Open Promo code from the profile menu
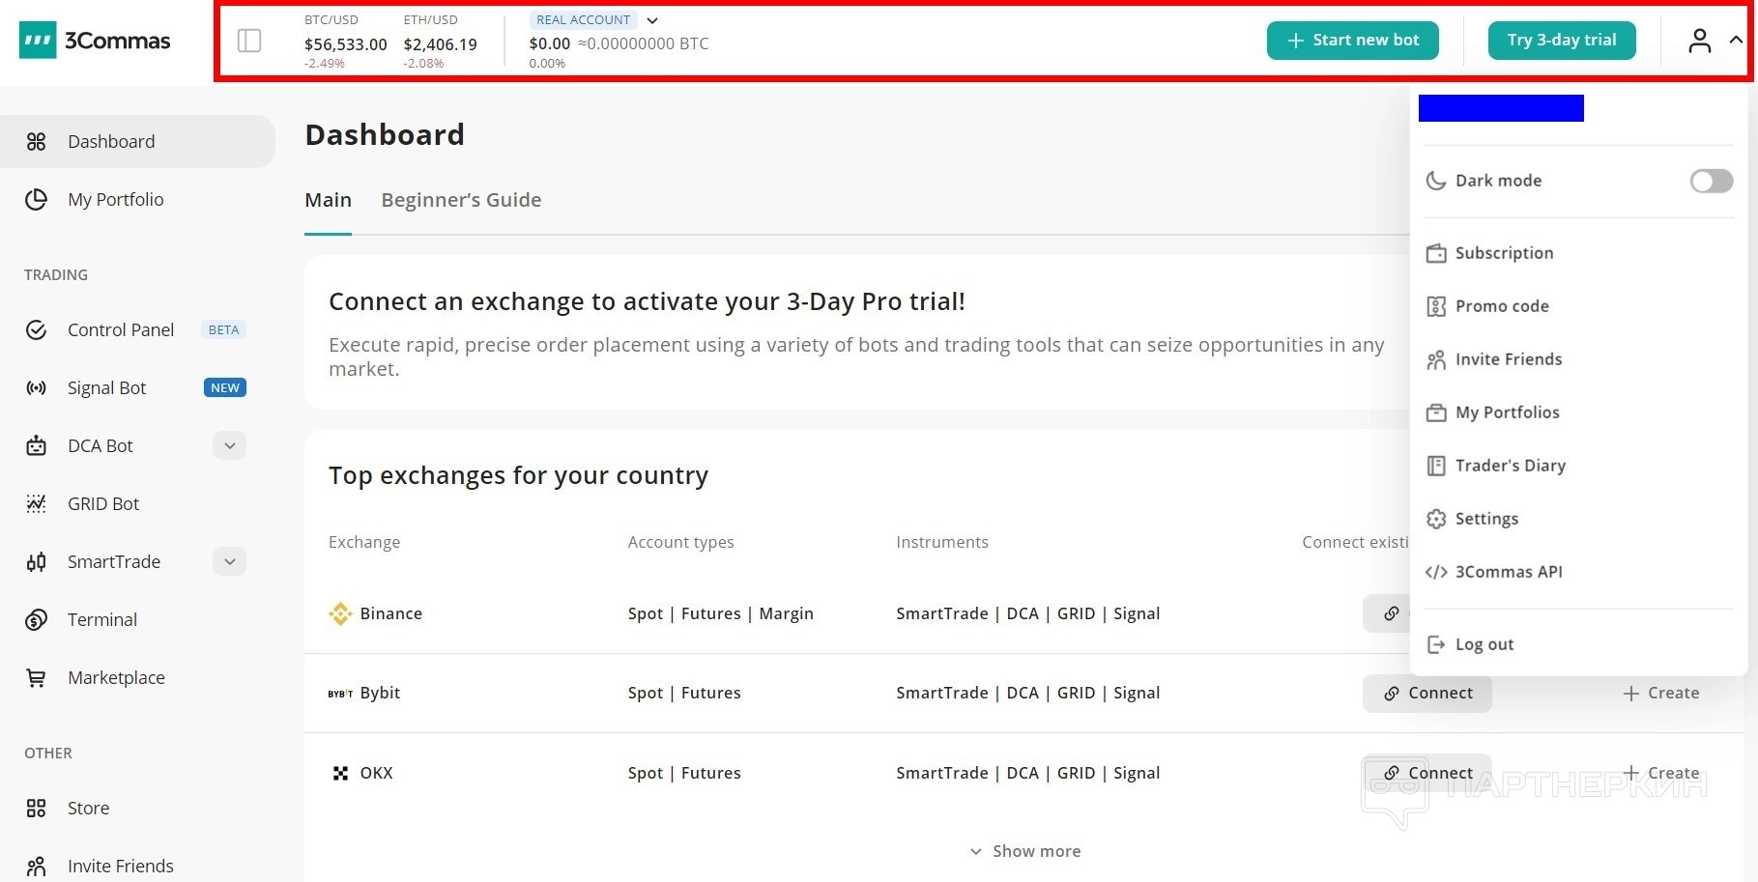 tap(1502, 306)
